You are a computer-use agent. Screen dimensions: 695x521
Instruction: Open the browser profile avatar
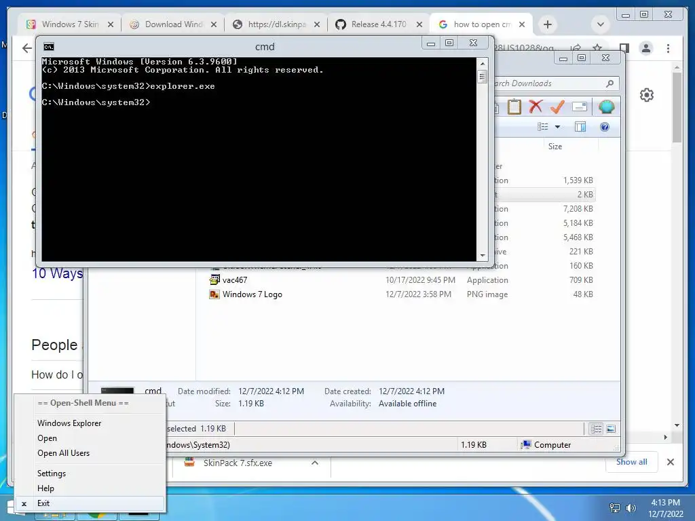(646, 48)
